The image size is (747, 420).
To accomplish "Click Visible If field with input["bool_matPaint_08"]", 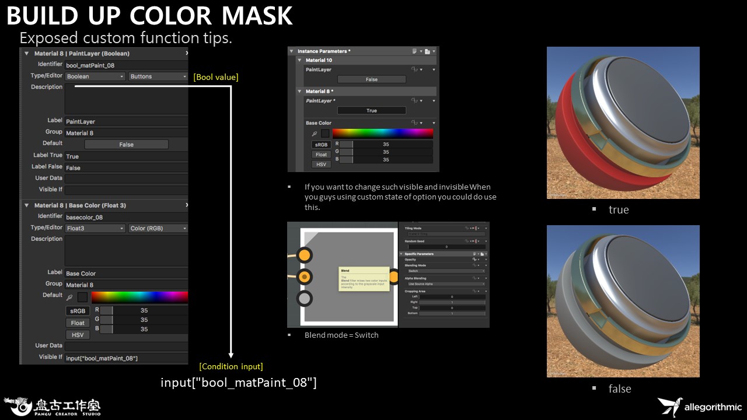I will [x=126, y=358].
